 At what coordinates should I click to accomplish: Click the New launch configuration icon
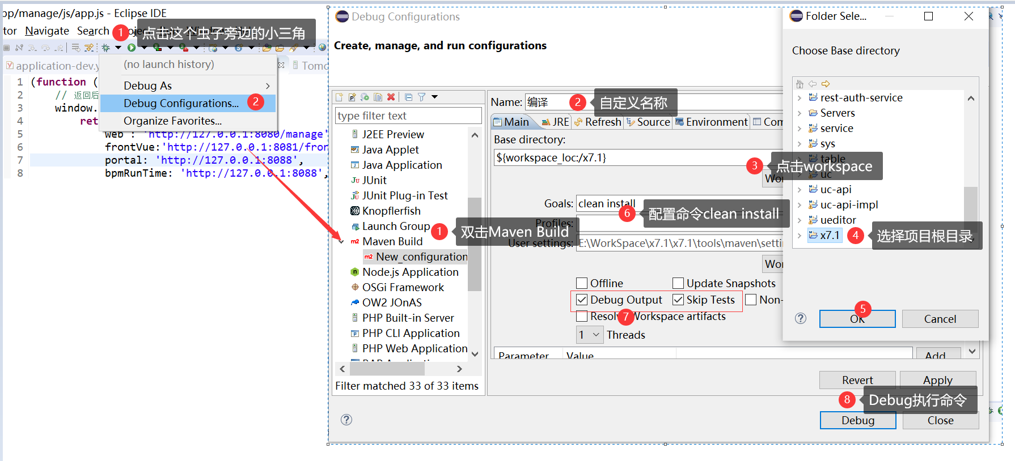pos(340,97)
